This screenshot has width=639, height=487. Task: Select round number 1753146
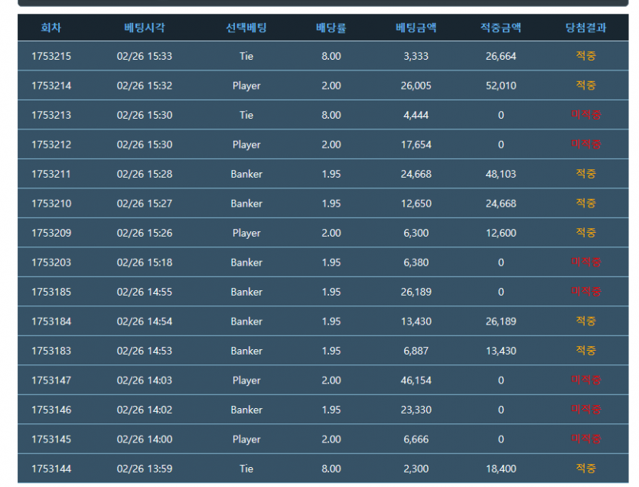[x=51, y=410]
